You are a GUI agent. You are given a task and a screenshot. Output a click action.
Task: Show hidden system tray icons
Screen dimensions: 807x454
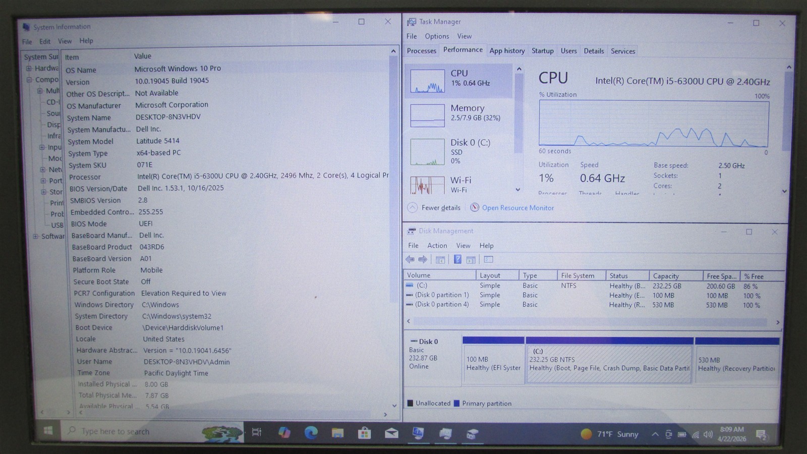[655, 434]
